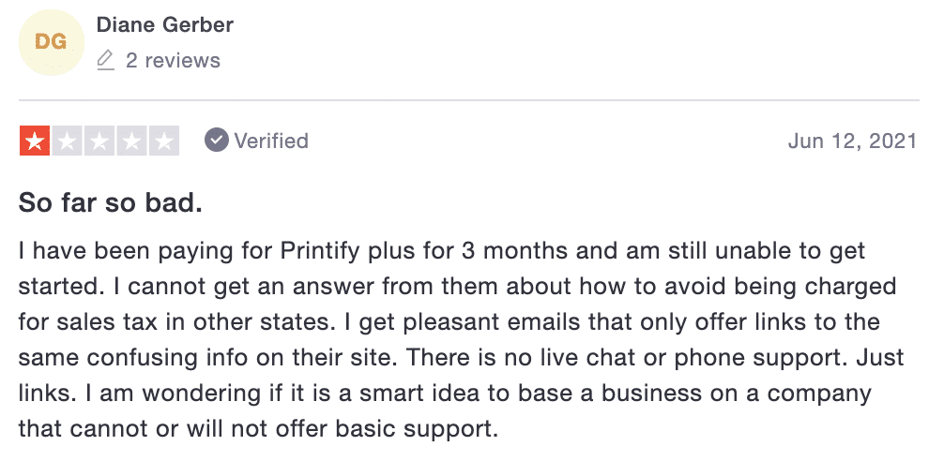Click the fourth gray star
The height and width of the screenshot is (461, 944).
point(132,141)
